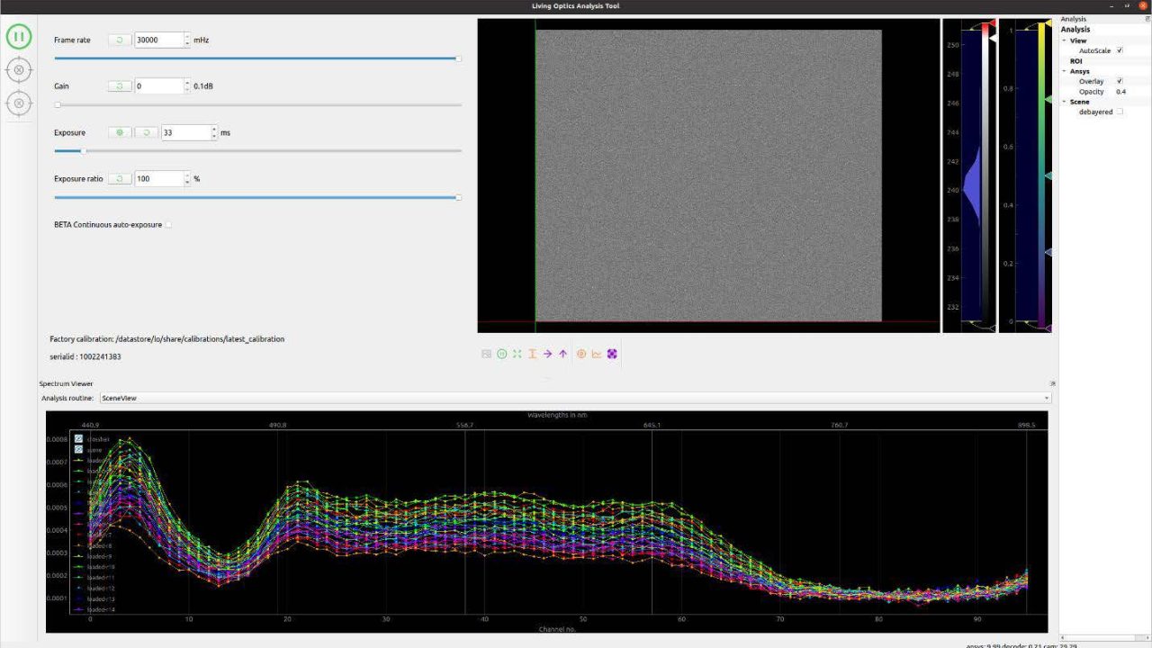The height and width of the screenshot is (648, 1152).
Task: Select the image thumbnail icon leftmost in viewer toolbar
Action: pos(486,354)
